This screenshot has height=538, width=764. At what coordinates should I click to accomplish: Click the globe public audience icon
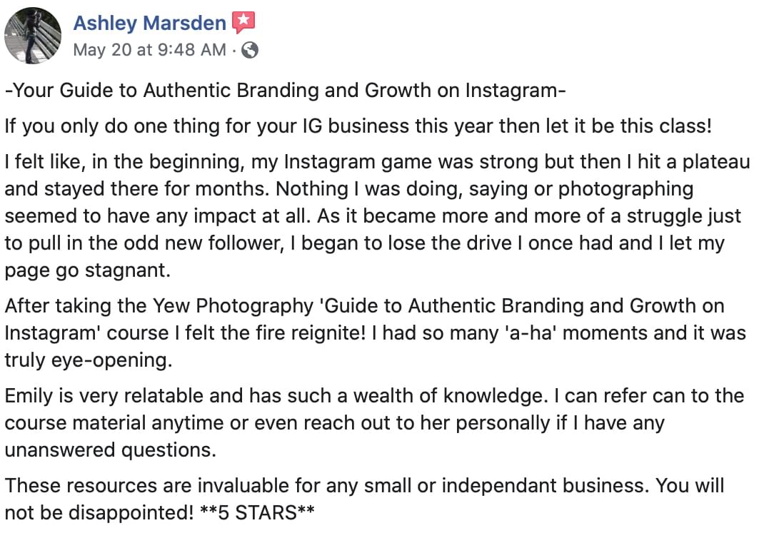(250, 50)
